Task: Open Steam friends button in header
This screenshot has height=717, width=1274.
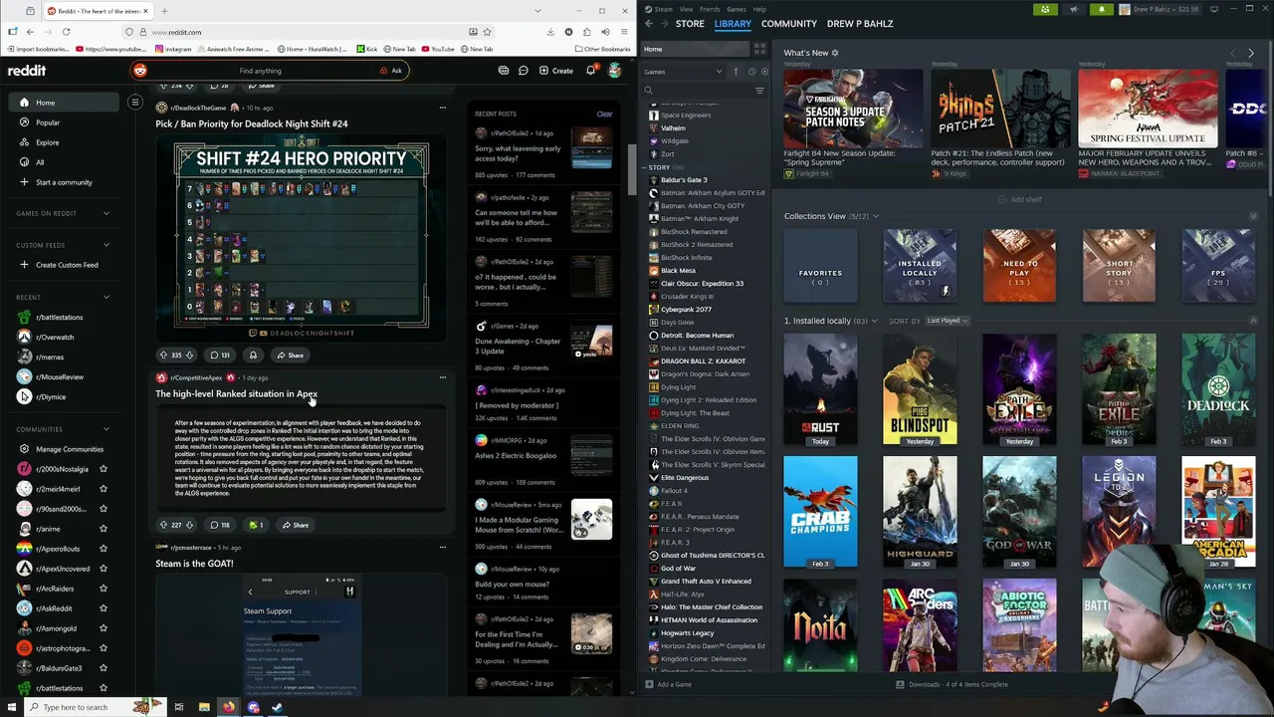Action: pyautogui.click(x=1044, y=9)
